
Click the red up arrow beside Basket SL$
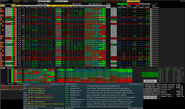[69, 1]
